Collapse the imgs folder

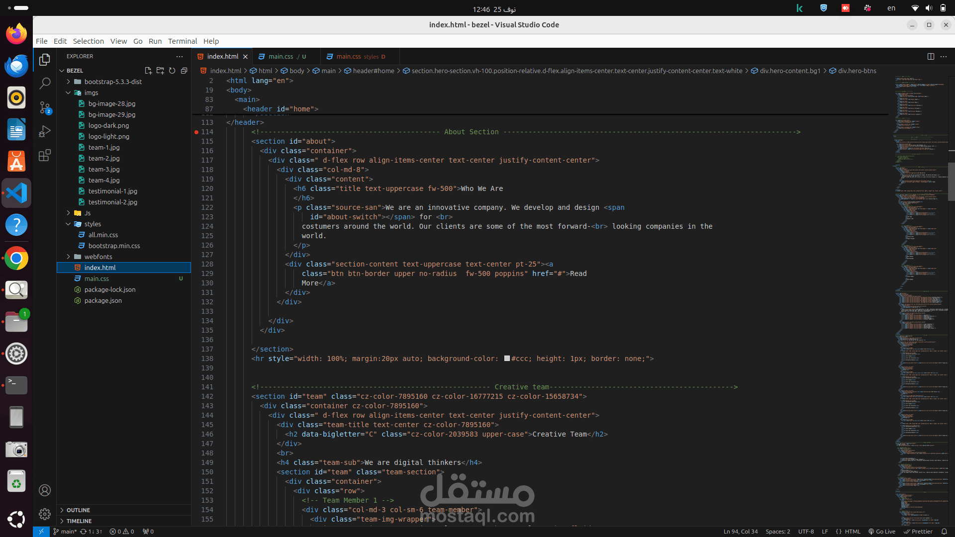(x=91, y=92)
